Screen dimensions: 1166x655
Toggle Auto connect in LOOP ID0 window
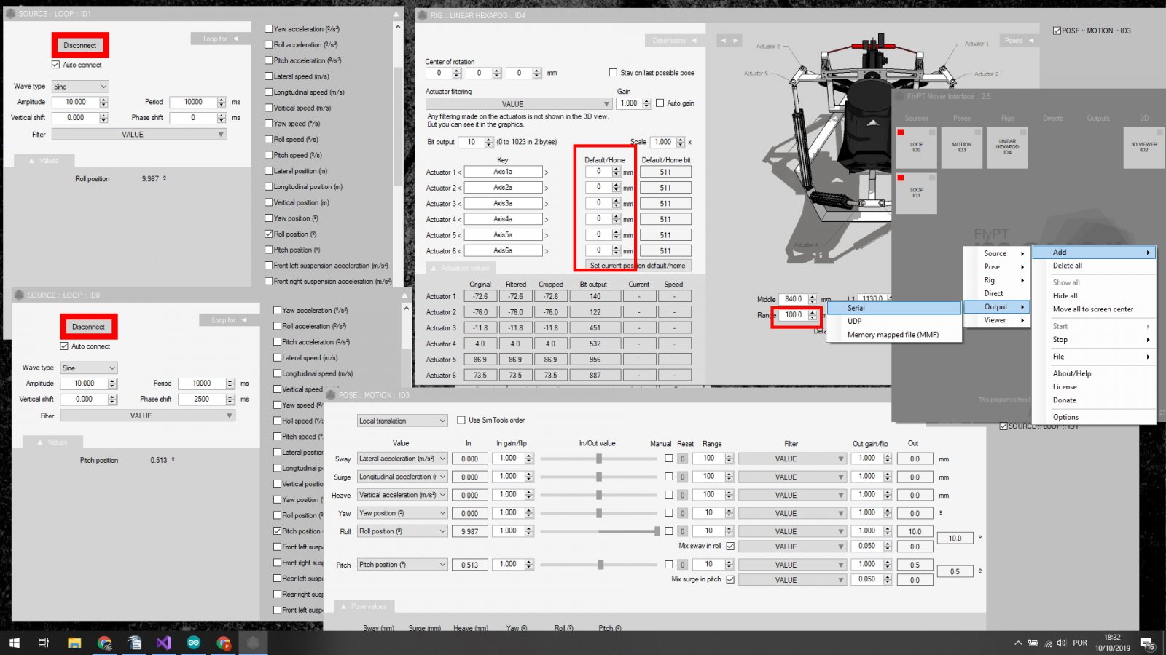tap(64, 346)
